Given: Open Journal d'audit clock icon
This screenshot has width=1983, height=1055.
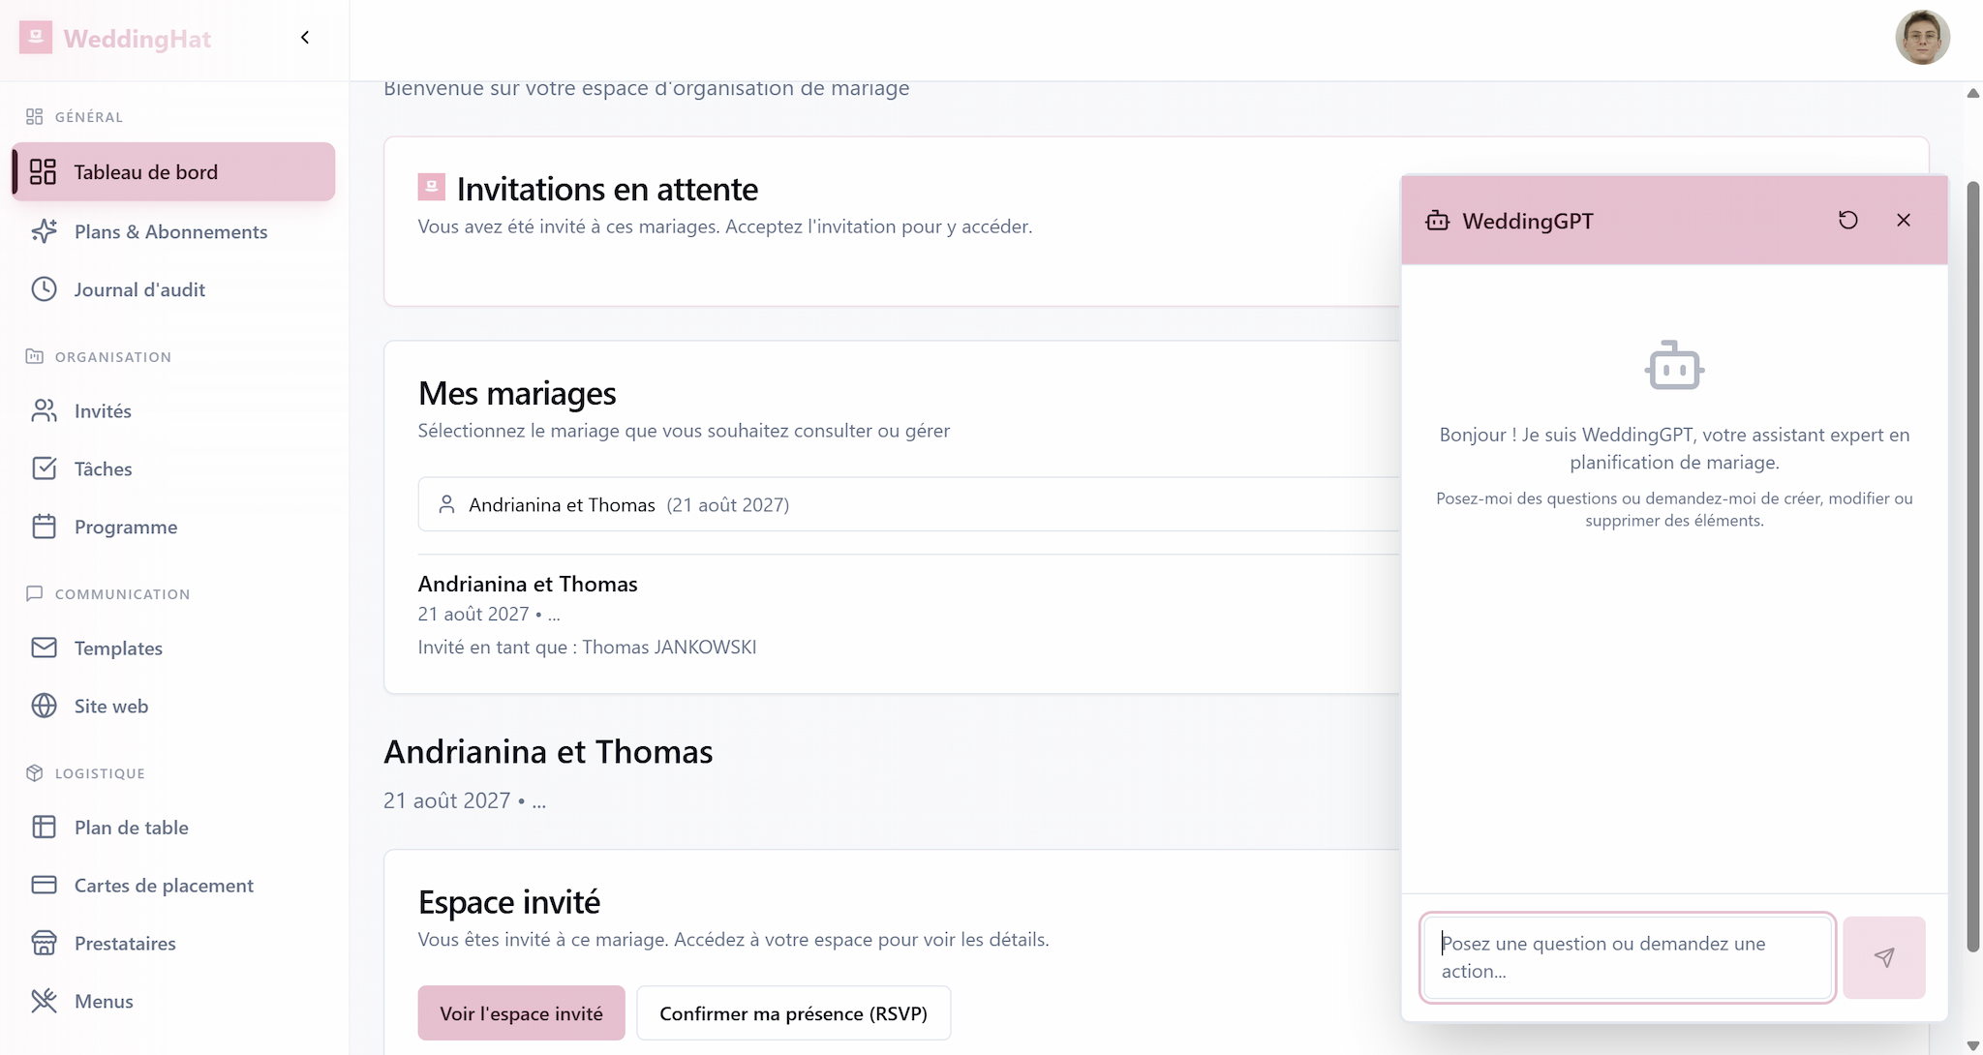Looking at the screenshot, I should (44, 289).
